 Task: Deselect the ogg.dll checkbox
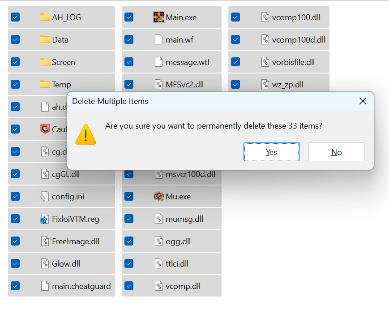click(129, 241)
